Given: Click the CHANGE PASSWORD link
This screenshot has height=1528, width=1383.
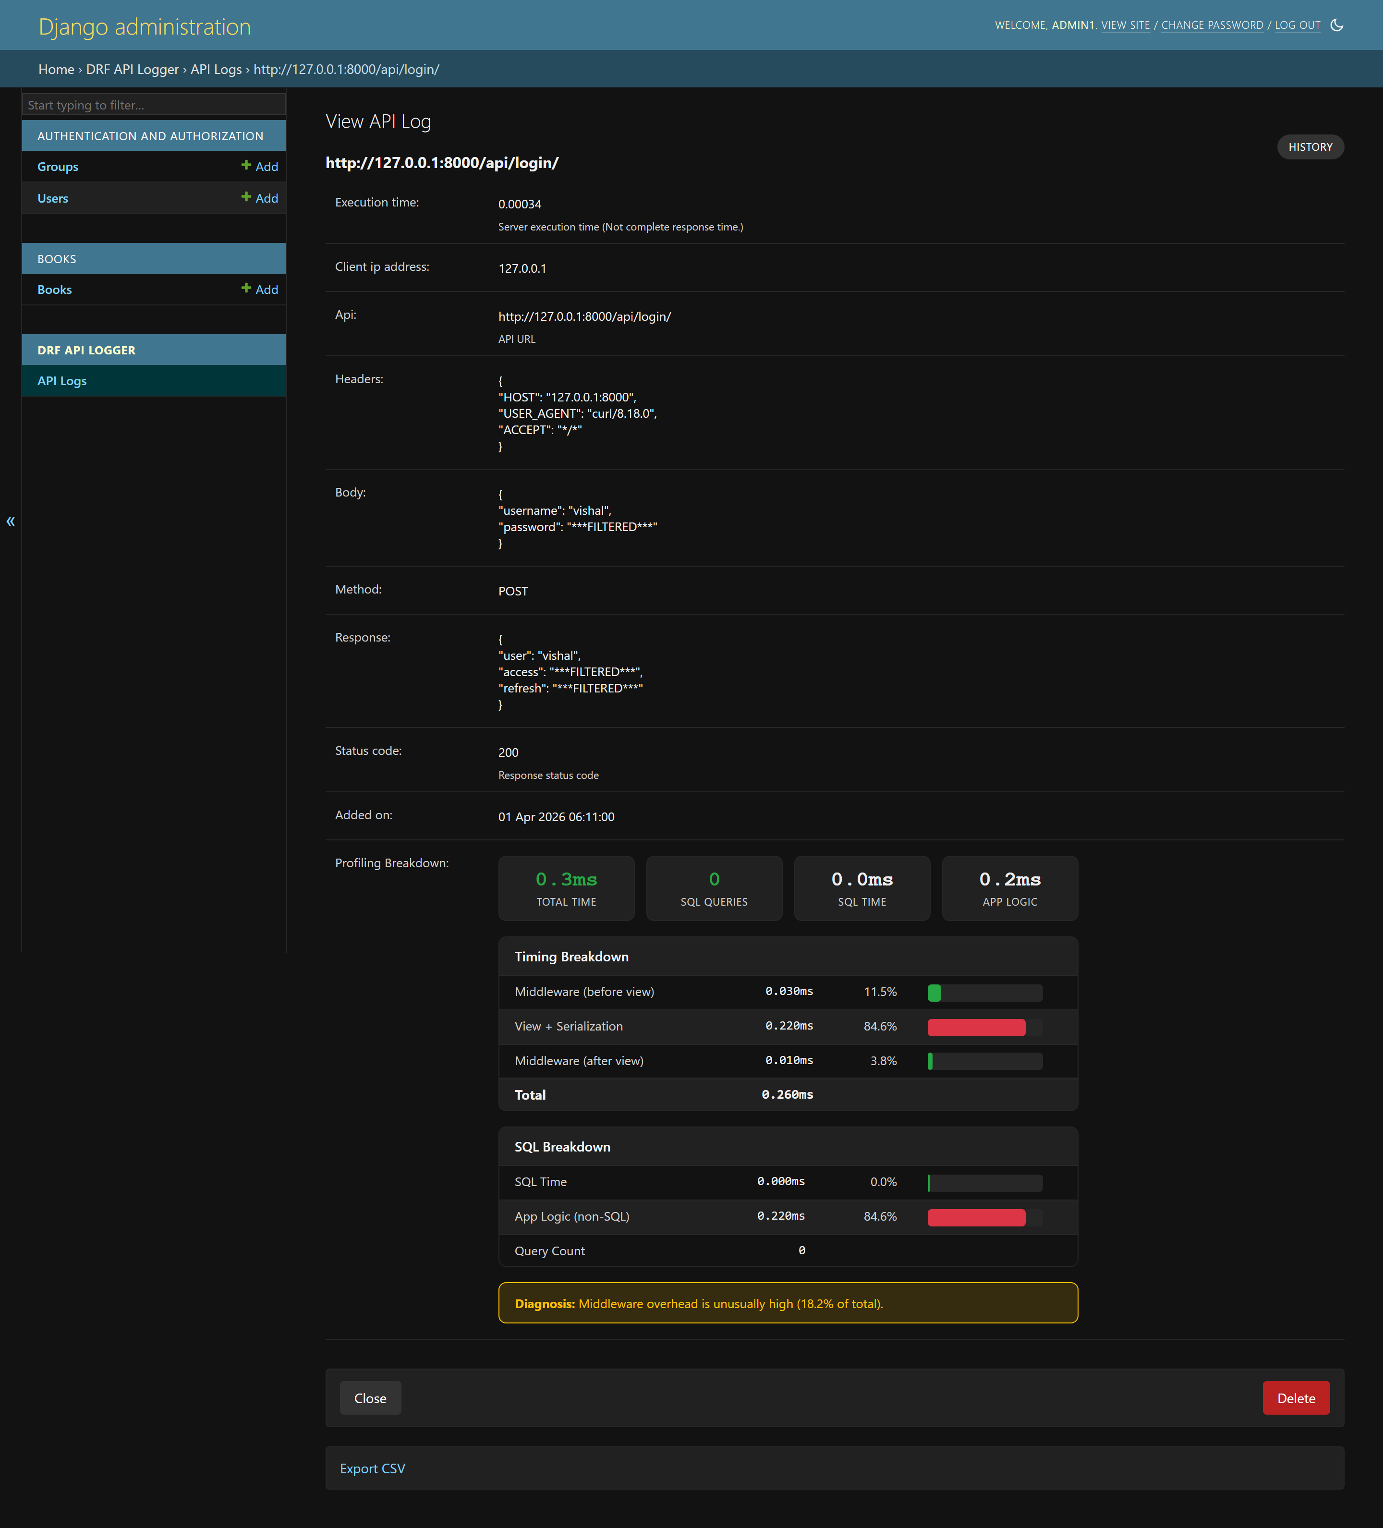Looking at the screenshot, I should point(1213,25).
